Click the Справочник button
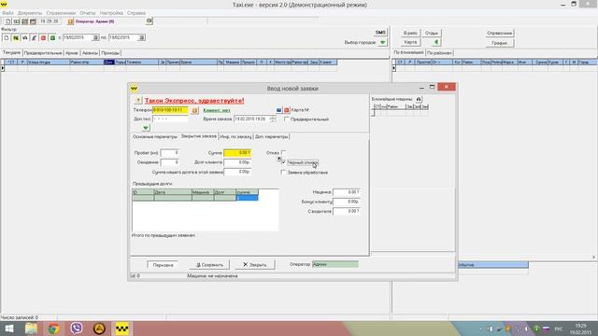Screen dimensions: 598x336 point(500,34)
